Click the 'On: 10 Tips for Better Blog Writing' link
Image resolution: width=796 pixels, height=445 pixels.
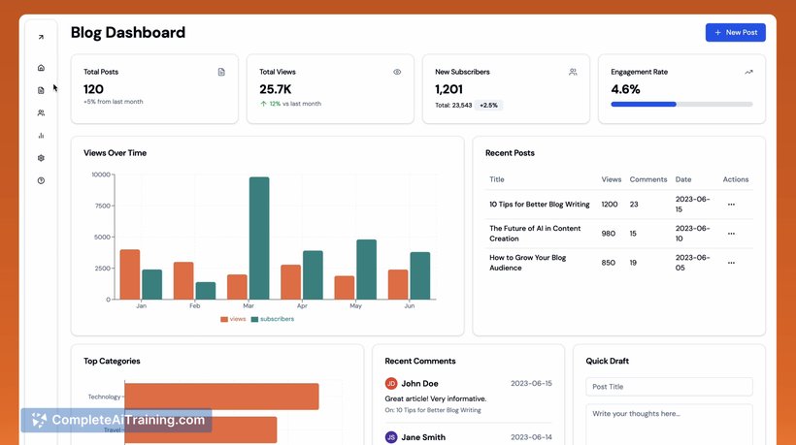click(x=433, y=410)
